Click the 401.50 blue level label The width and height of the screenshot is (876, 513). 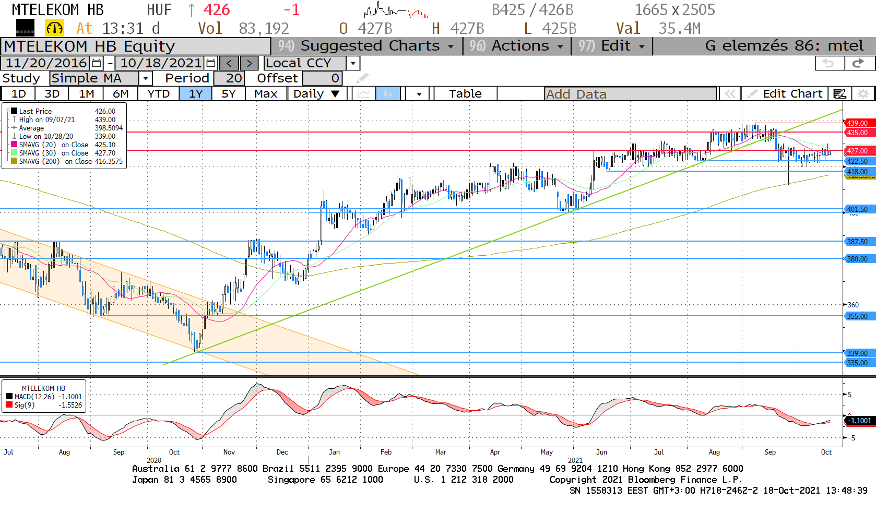pyautogui.click(x=859, y=209)
